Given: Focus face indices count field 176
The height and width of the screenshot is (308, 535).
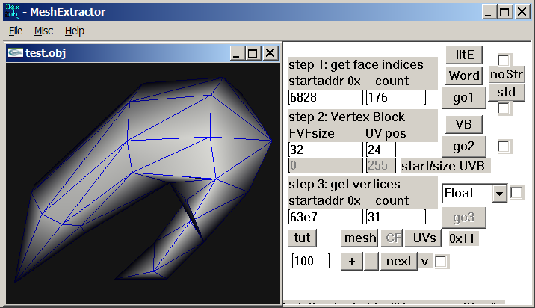Looking at the screenshot, I should [396, 98].
